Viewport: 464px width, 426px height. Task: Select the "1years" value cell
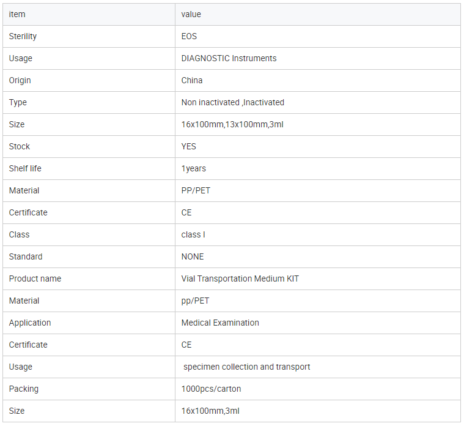pos(194,168)
